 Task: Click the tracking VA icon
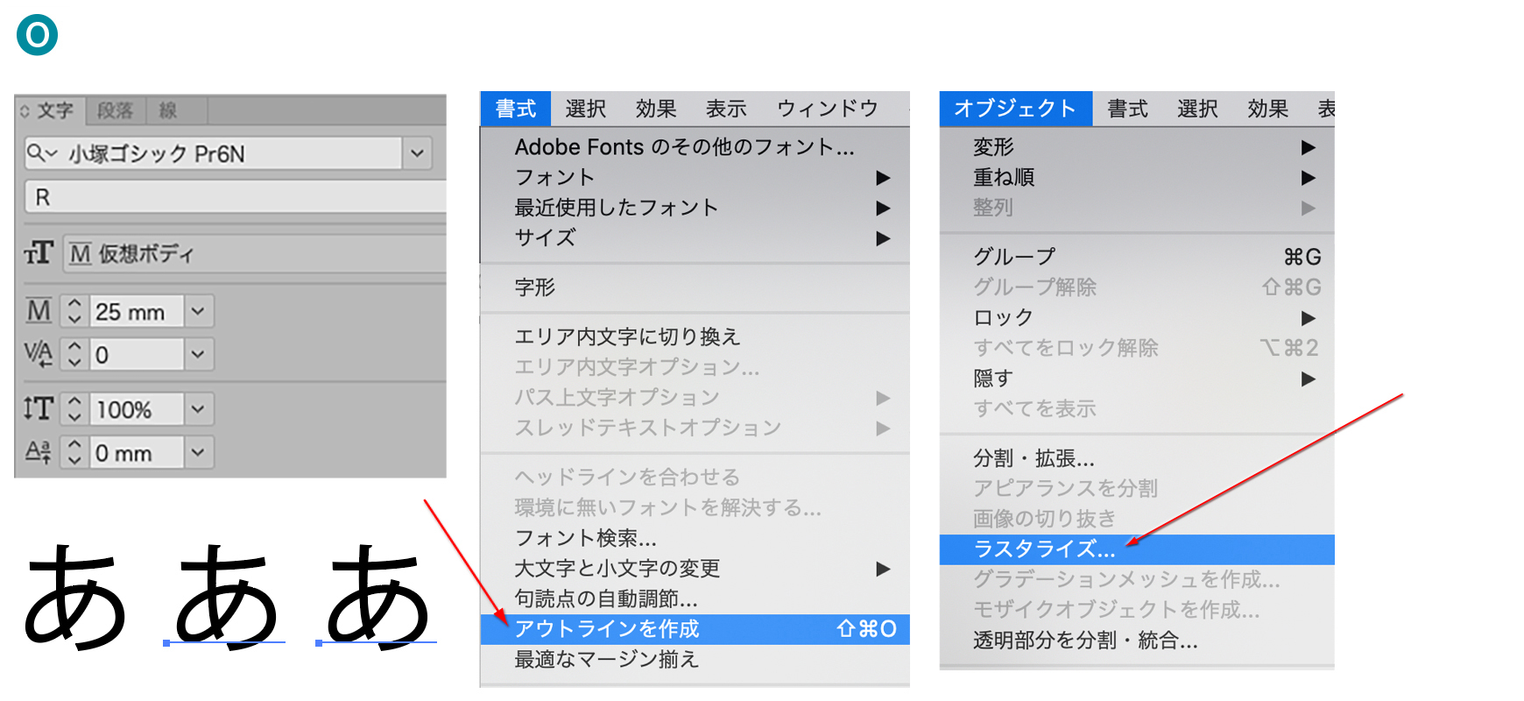pos(39,354)
